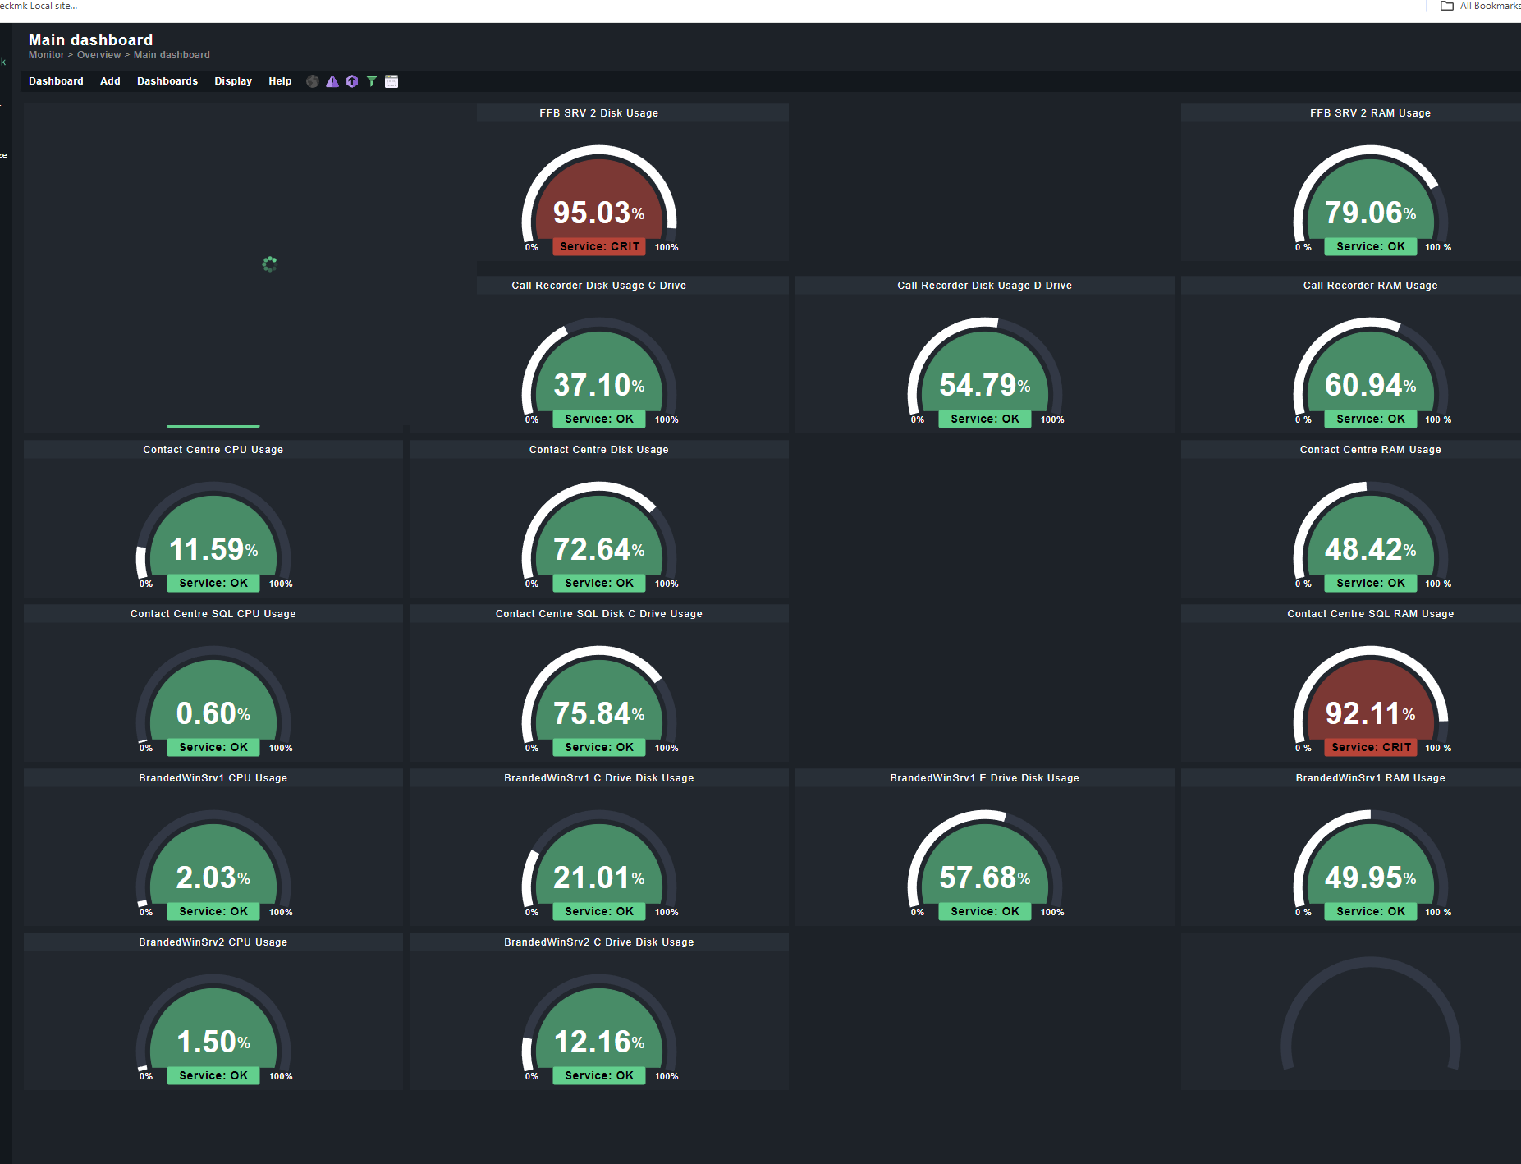The image size is (1521, 1164).
Task: Open the Service CRIT badge under FFB SRV 2 Disk Usage
Action: [598, 246]
